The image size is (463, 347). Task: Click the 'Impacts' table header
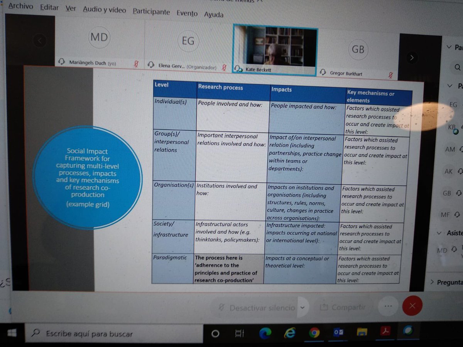(x=308, y=94)
